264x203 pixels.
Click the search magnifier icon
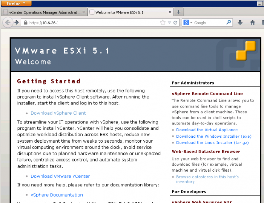point(229,23)
